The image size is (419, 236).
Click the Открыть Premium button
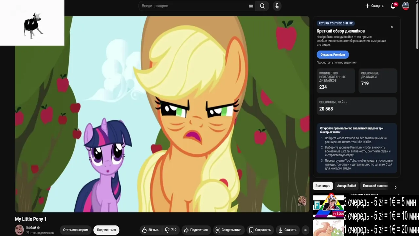[x=333, y=55]
